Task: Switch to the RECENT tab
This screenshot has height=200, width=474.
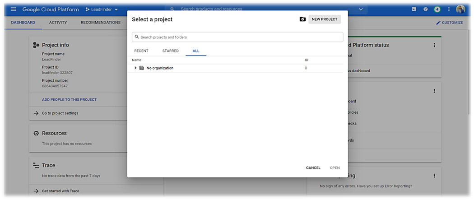Action: click(141, 51)
